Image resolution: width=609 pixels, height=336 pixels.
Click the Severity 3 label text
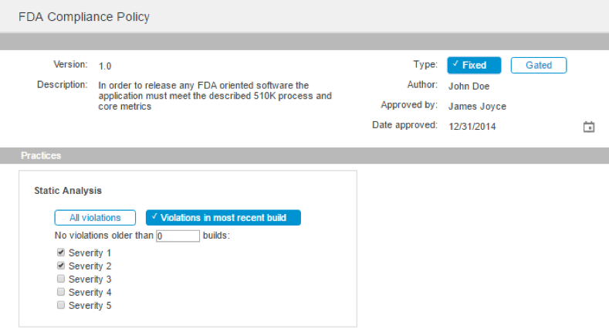[90, 279]
